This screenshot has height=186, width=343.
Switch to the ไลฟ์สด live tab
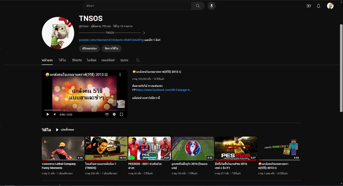(91, 60)
